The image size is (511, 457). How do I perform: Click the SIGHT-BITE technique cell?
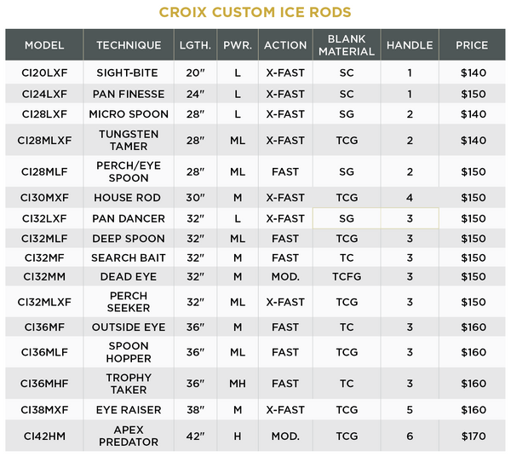(129, 72)
